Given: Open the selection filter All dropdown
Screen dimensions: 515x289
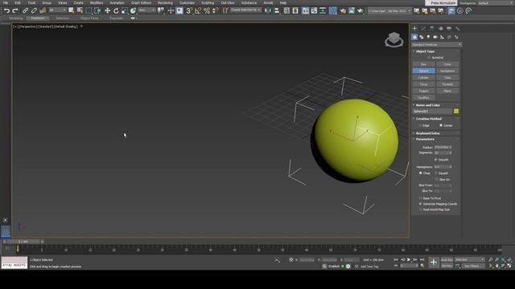Looking at the screenshot, I should (x=57, y=10).
